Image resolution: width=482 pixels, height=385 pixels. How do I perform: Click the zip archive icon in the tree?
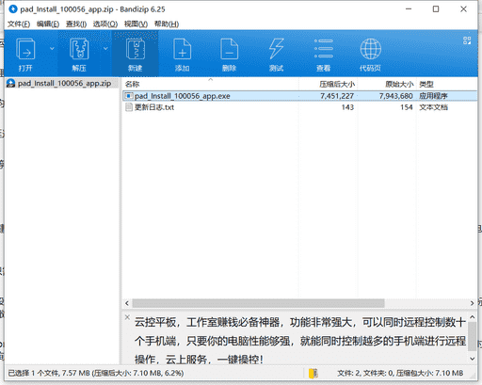pos(11,84)
